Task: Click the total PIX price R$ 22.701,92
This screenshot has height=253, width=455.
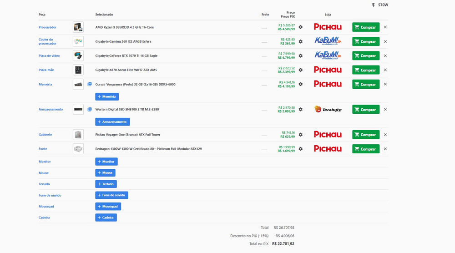Action: coord(283,244)
